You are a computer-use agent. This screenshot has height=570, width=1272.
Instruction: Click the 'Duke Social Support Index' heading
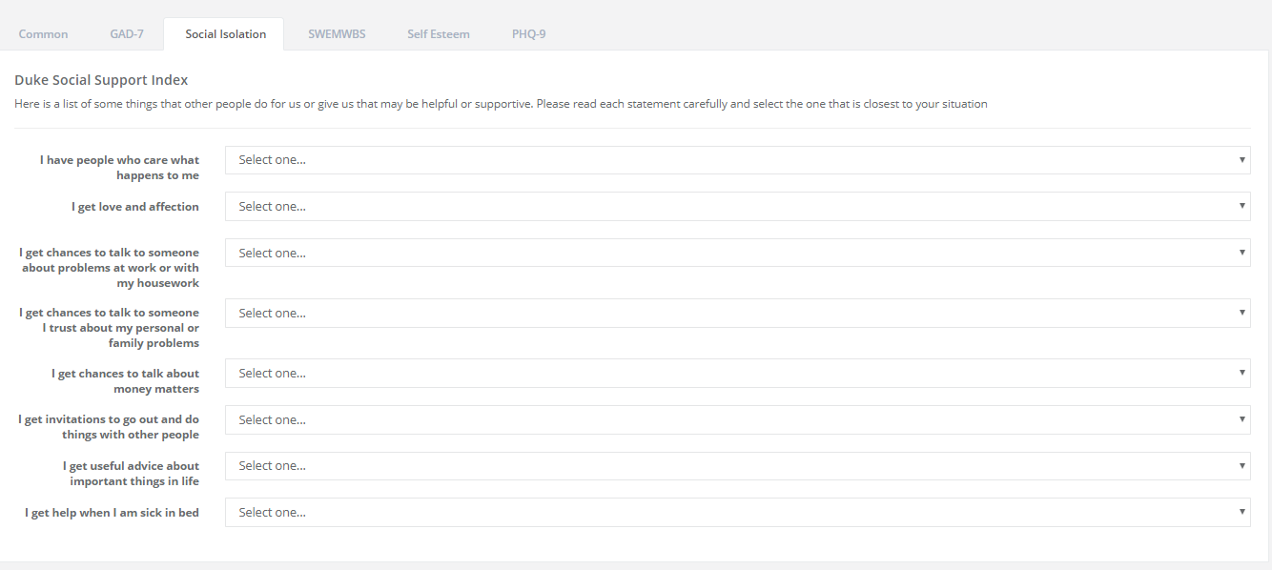coord(101,80)
